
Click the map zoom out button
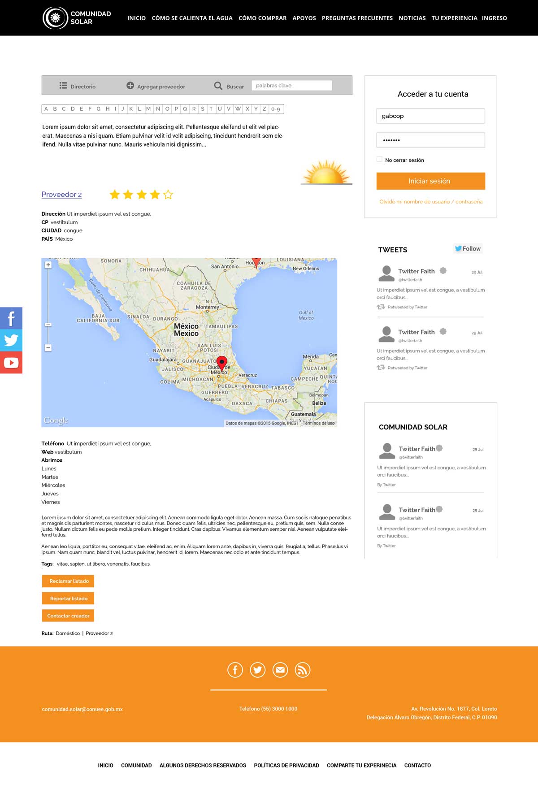[x=48, y=348]
